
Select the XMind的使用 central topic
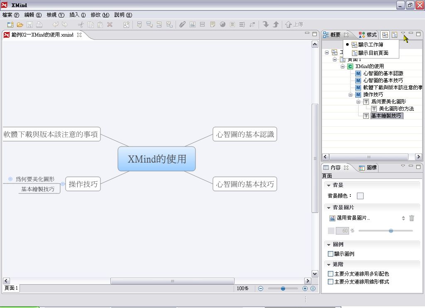tap(156, 159)
